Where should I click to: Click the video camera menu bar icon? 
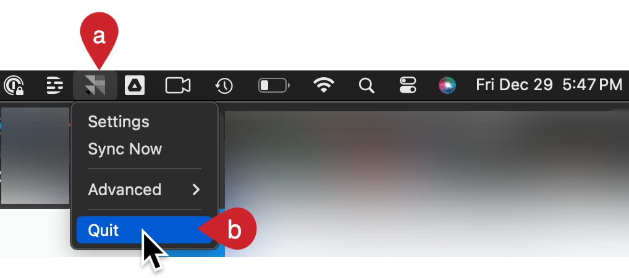point(178,85)
